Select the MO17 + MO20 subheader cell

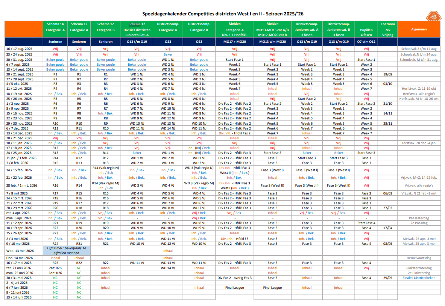[234, 42]
